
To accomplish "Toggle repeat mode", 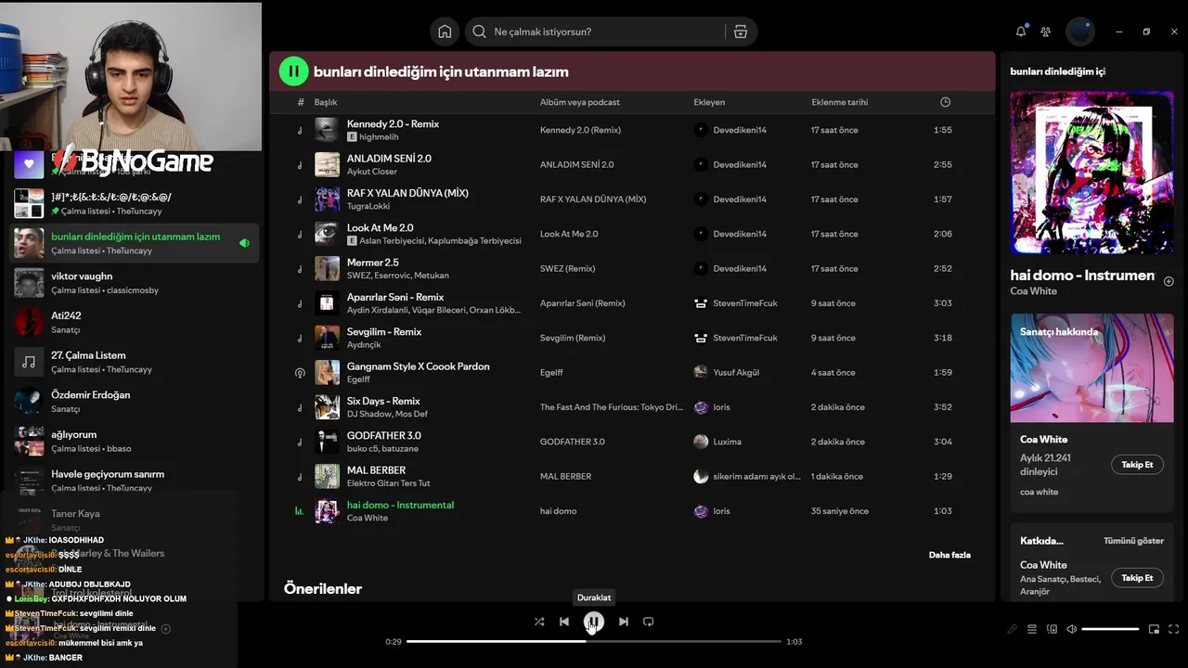I will [649, 622].
